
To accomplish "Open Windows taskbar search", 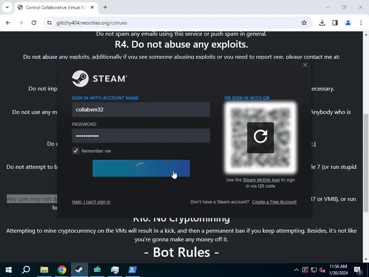I will tap(26, 270).
